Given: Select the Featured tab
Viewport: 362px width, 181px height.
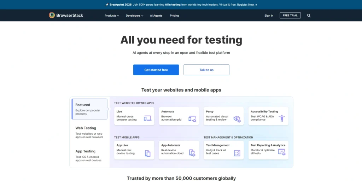Looking at the screenshot, I should pyautogui.click(x=89, y=109).
